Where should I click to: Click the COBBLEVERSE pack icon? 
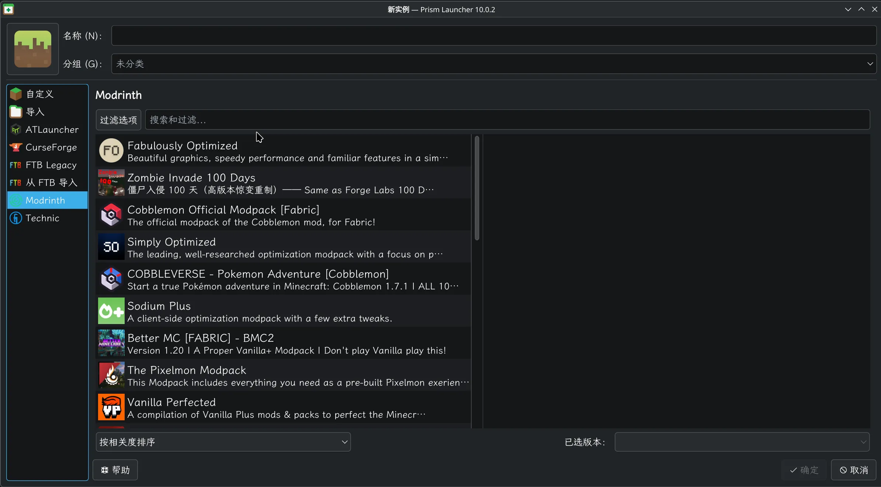111,279
